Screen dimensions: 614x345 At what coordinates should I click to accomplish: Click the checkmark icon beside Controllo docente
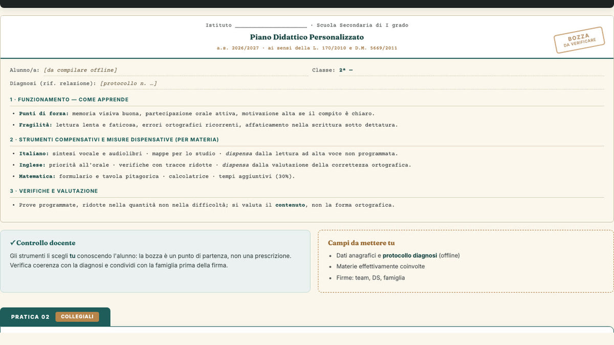point(13,243)
